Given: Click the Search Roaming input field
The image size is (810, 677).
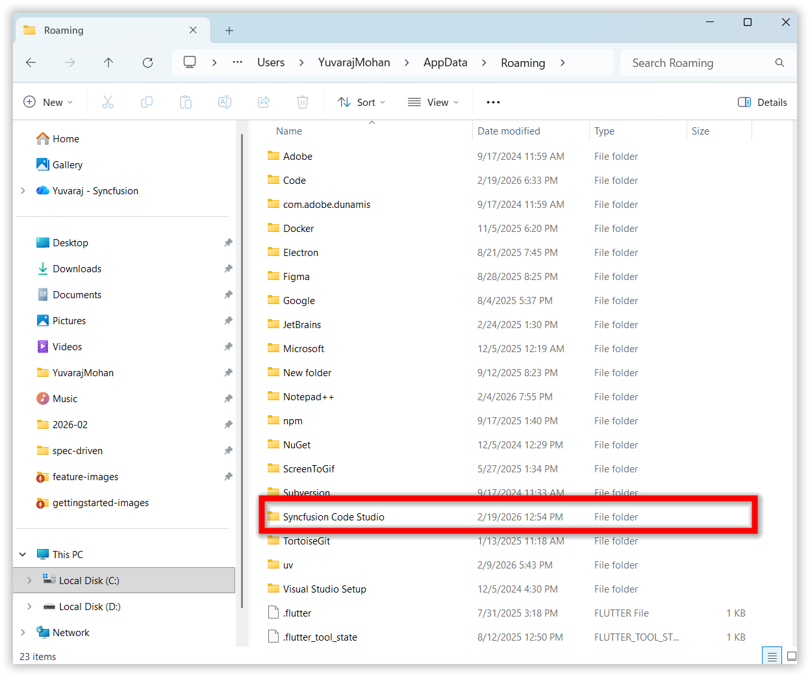Looking at the screenshot, I should coord(698,63).
